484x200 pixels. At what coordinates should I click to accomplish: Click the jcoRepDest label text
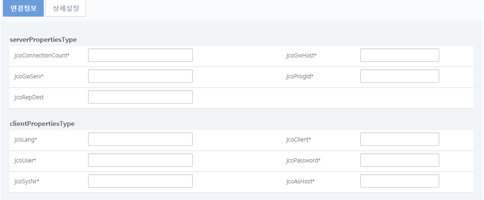(x=30, y=97)
